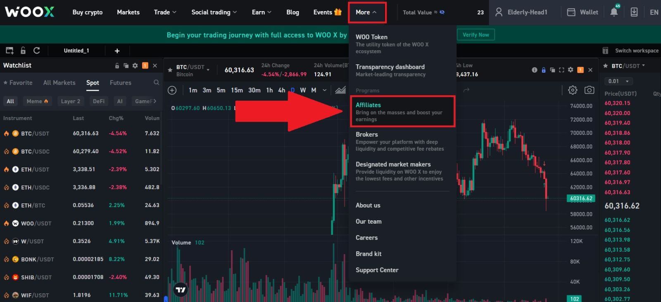
Task: Open the notifications bell
Action: coord(614,12)
